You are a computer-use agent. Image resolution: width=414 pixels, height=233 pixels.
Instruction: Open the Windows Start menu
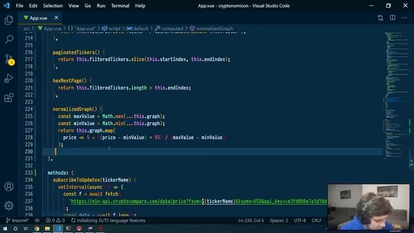point(5,228)
